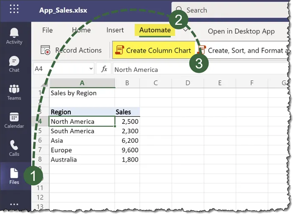Open the Teams app launcher grid icon
This screenshot has height=214, width=293.
[x=14, y=10]
